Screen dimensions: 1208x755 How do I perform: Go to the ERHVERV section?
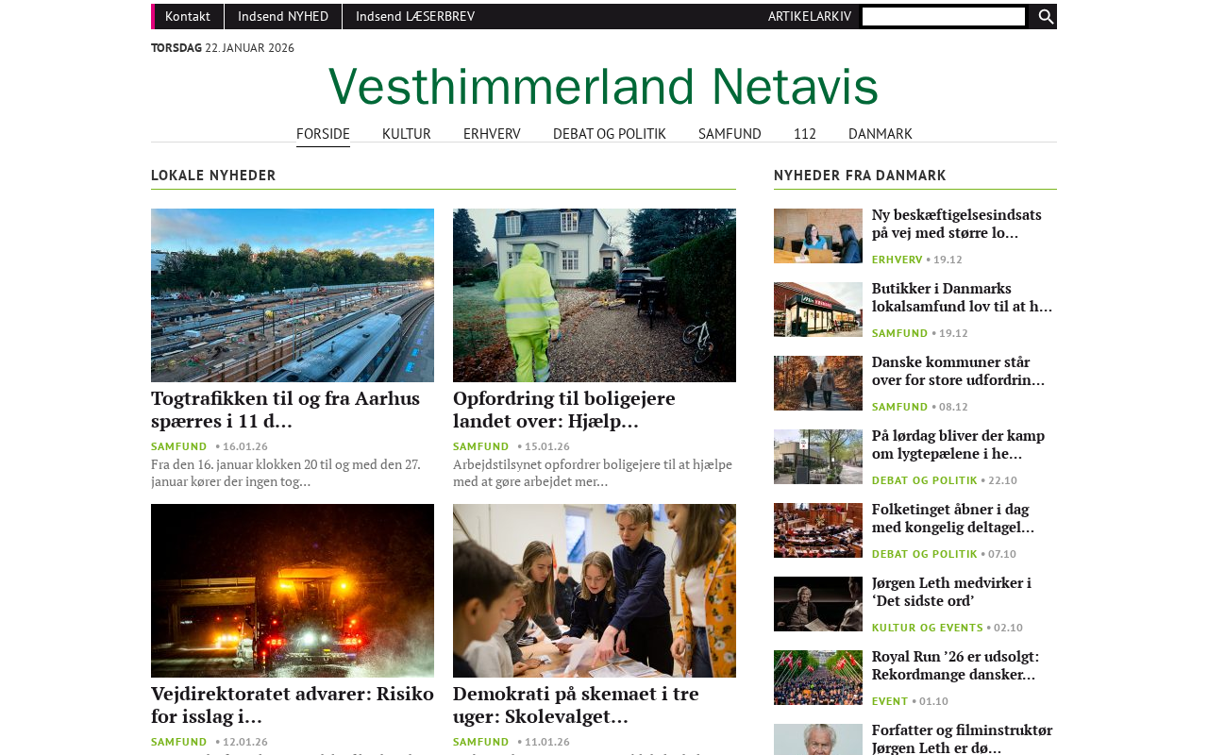pos(492,134)
